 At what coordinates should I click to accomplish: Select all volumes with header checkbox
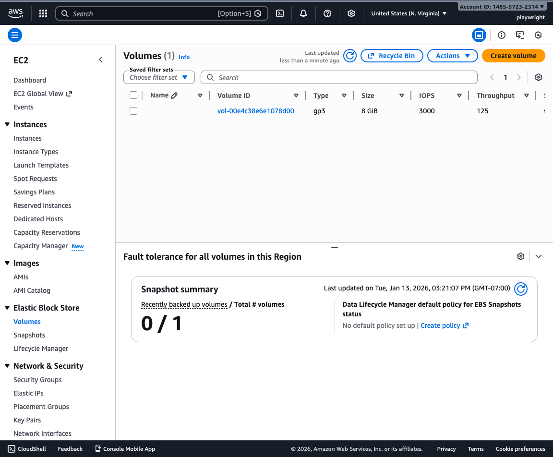tap(133, 96)
